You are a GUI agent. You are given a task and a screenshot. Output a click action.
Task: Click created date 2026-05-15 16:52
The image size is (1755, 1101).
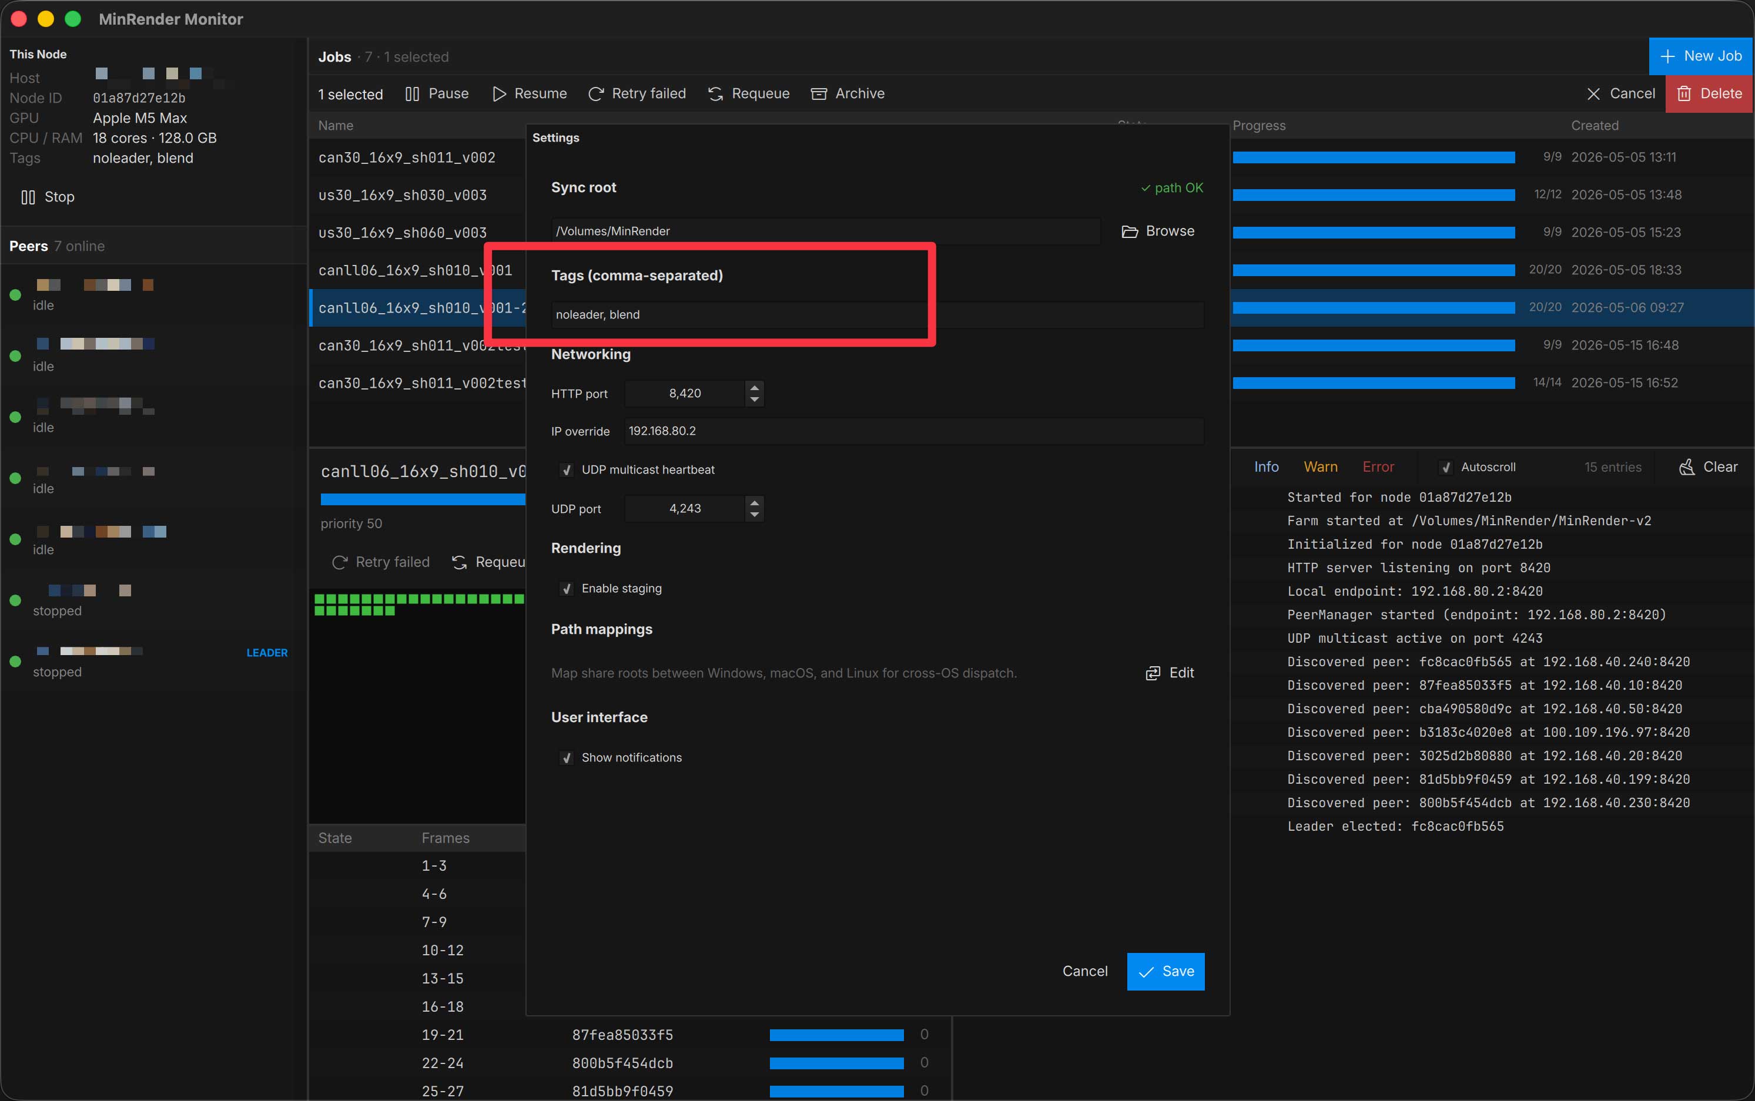pos(1625,383)
